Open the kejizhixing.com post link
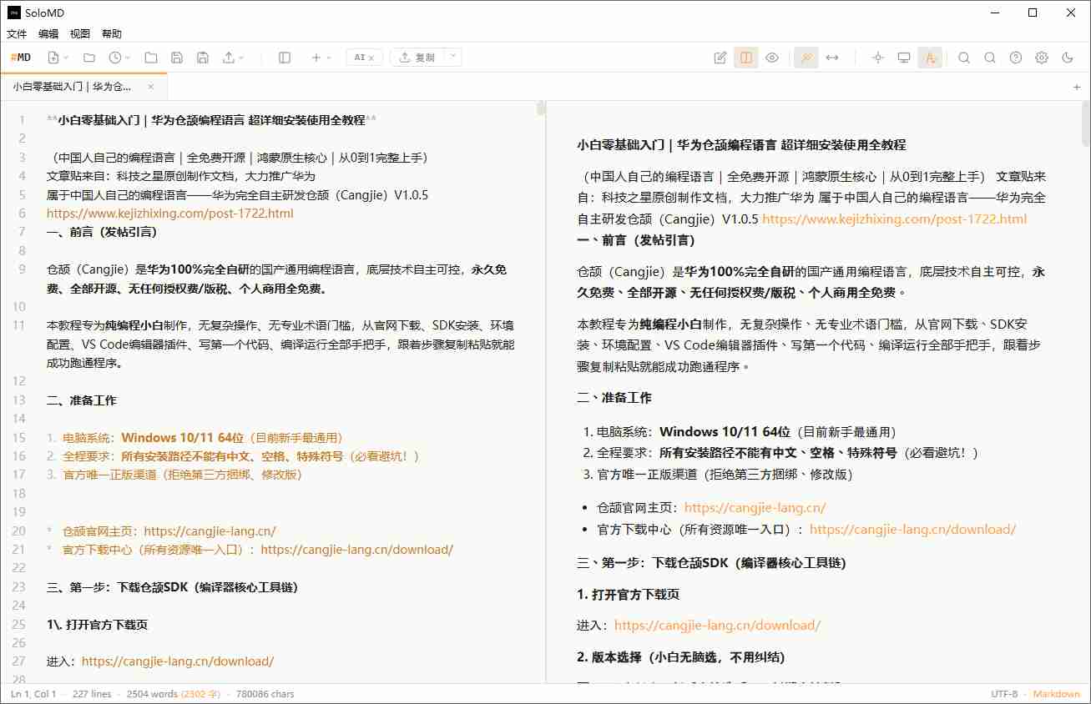This screenshot has height=704, width=1091. (x=169, y=213)
